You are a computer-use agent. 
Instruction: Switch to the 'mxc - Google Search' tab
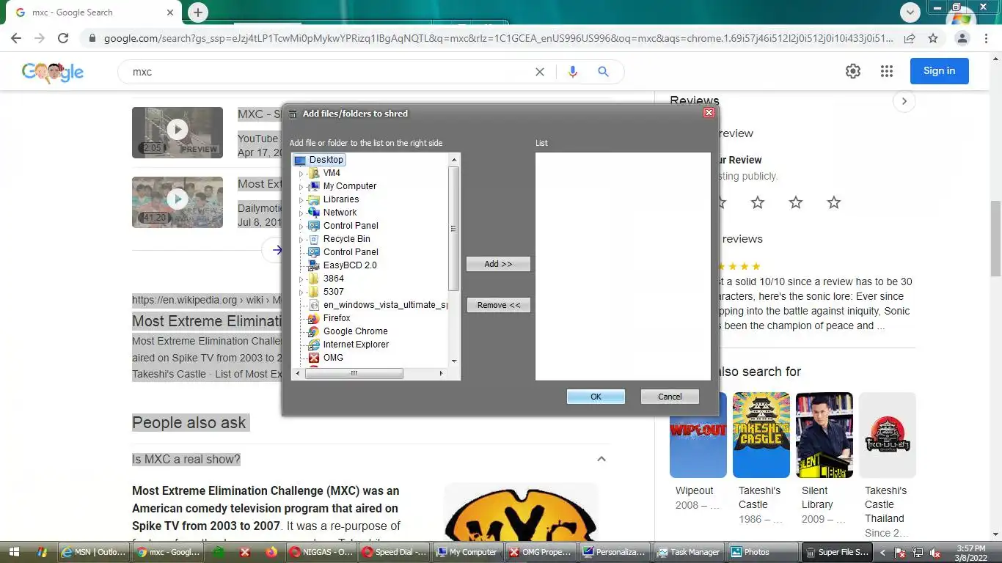pos(92,12)
